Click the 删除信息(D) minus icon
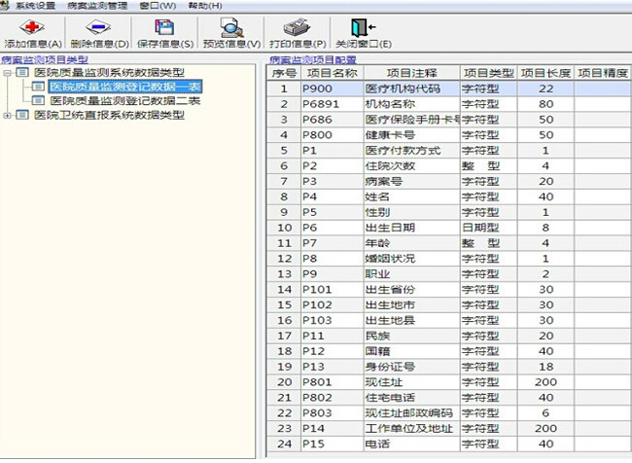 [98, 27]
